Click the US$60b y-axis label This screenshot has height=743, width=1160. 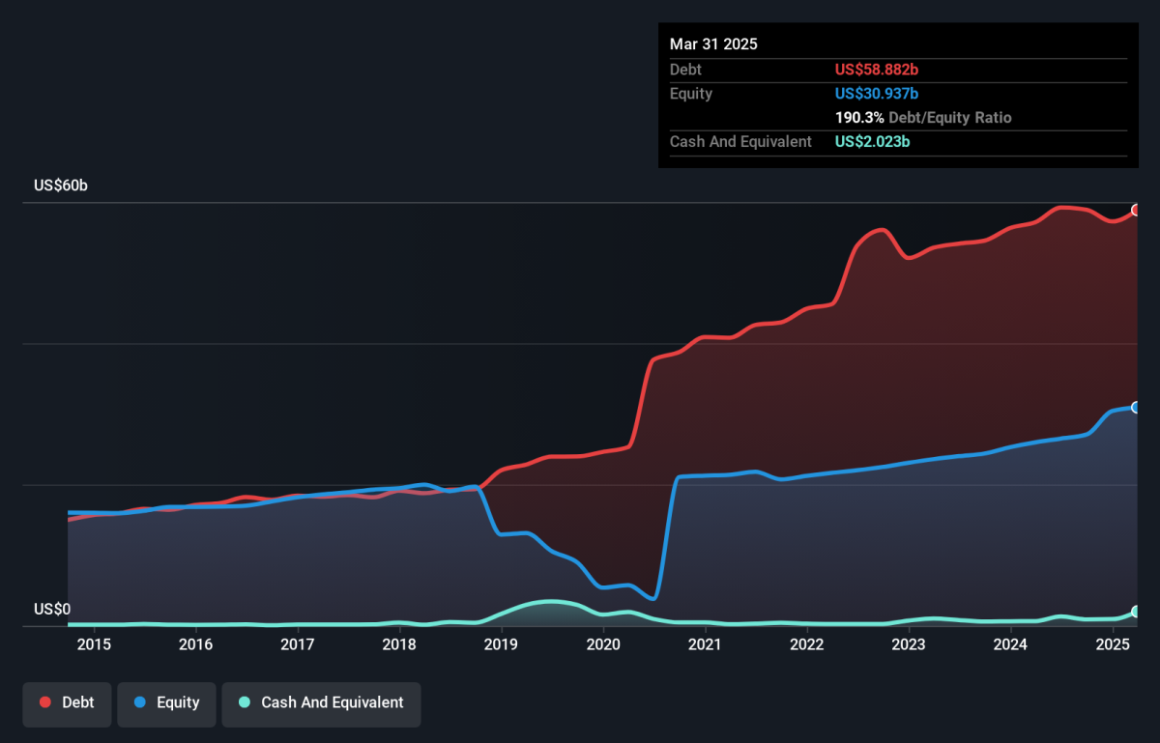tap(61, 186)
